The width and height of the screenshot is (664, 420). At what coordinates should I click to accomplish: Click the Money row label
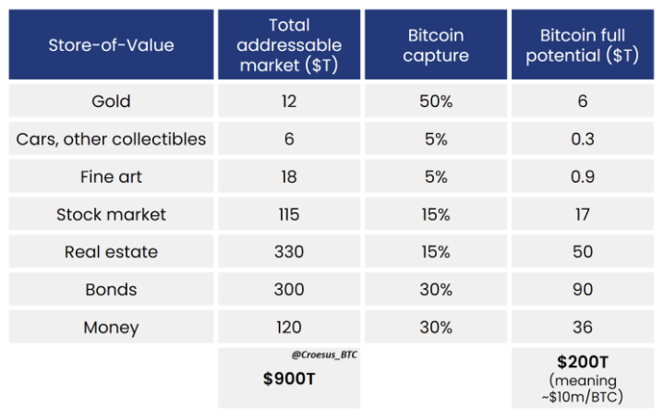click(x=111, y=327)
